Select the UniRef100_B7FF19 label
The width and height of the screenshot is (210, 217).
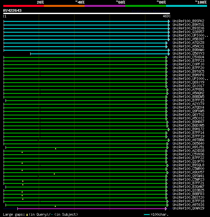coord(188,136)
